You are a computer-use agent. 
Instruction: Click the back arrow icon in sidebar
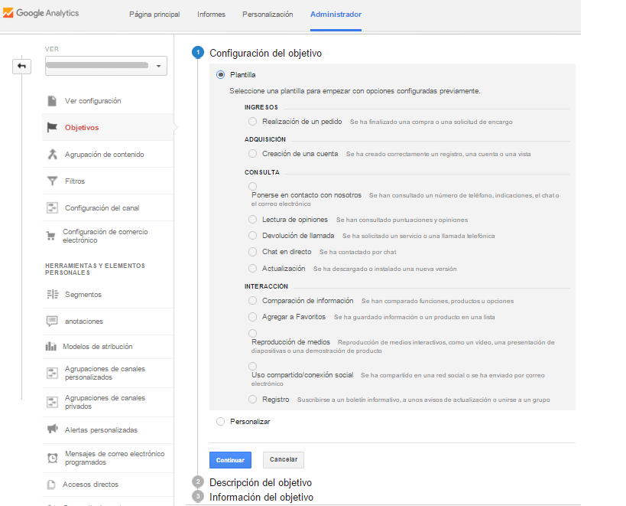click(21, 66)
